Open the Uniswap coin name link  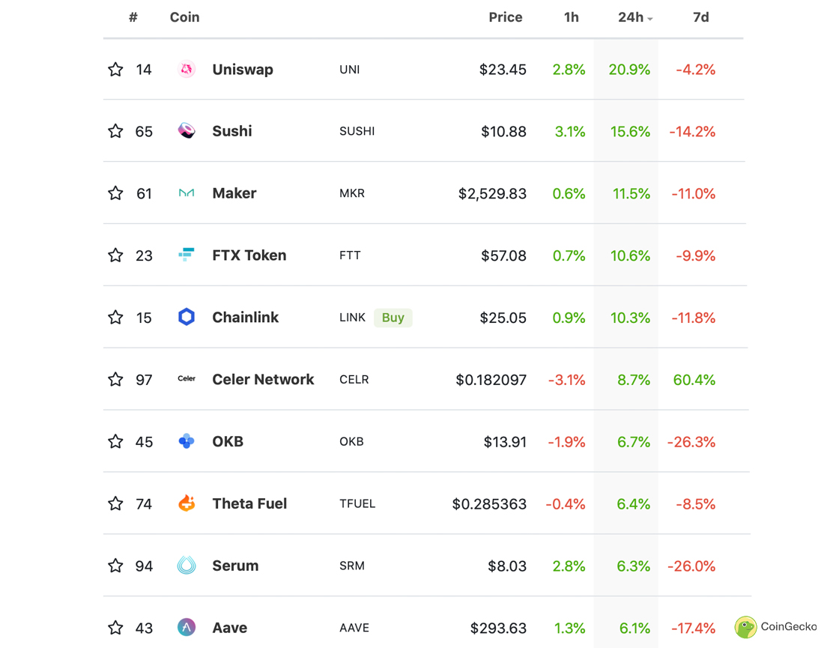[x=243, y=69]
